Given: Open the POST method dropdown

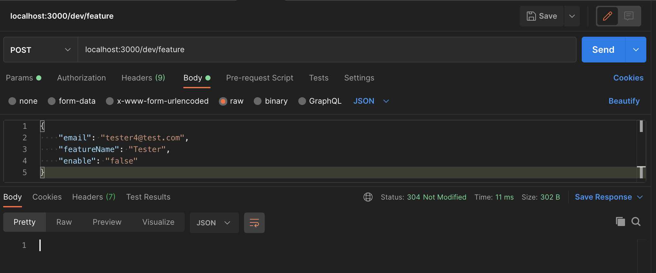Looking at the screenshot, I should [x=41, y=50].
